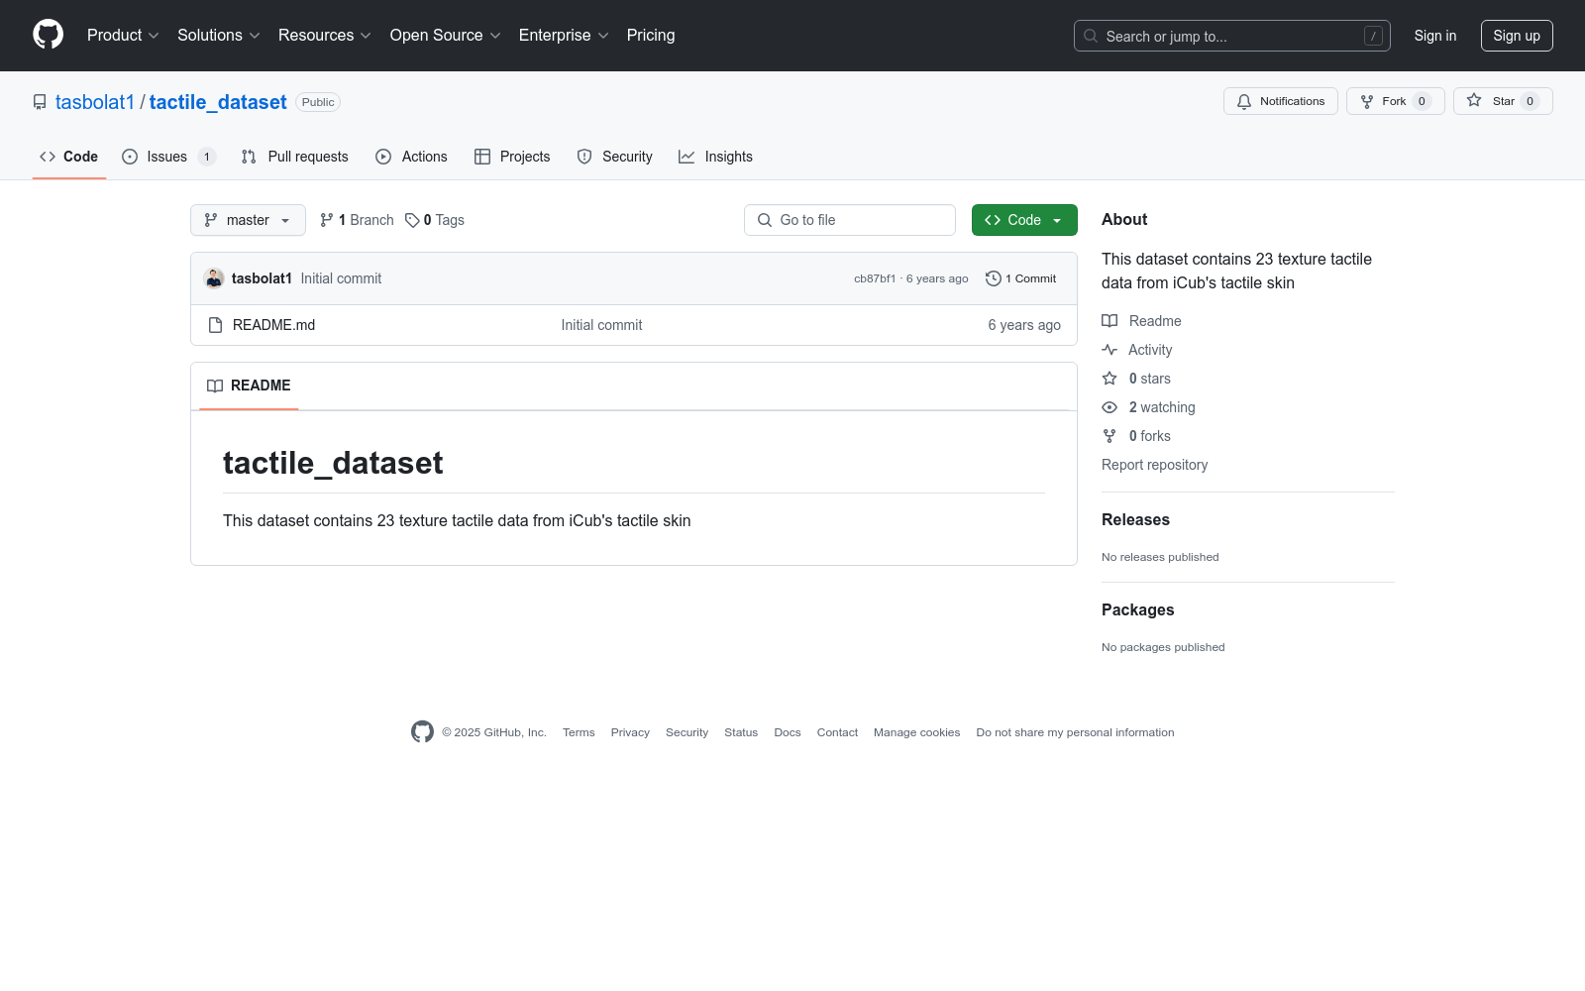View the 1 Commit history link
The height and width of the screenshot is (991, 1585).
pyautogui.click(x=1021, y=278)
